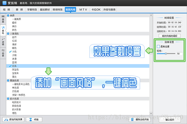Image resolution: width=187 pixels, height=124 pixels.
Task: Click the 美颜 category header
Action: tap(78, 16)
